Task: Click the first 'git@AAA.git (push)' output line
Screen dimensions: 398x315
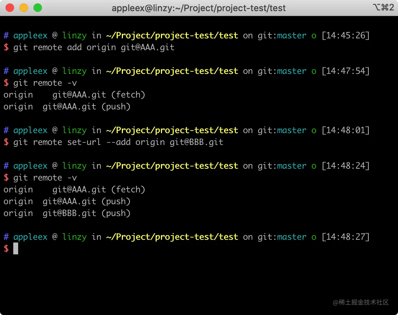Action: click(x=67, y=107)
